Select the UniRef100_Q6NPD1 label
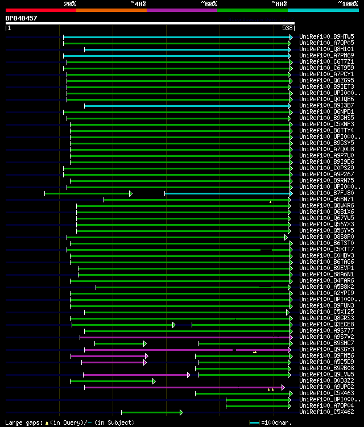 click(326, 112)
